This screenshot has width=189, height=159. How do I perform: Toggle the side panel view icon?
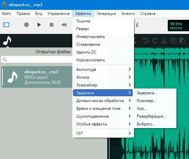[x=6, y=25]
